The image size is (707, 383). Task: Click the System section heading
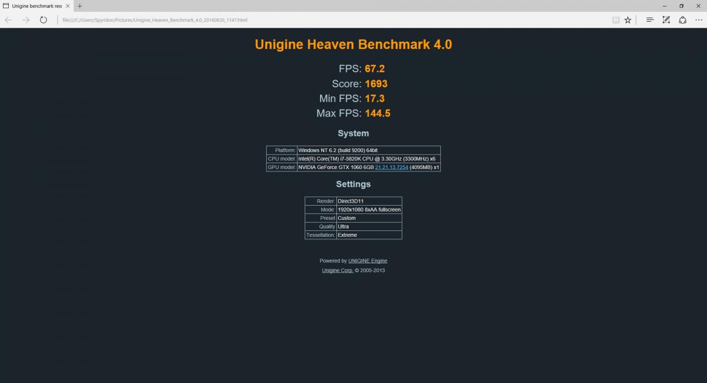tap(353, 133)
